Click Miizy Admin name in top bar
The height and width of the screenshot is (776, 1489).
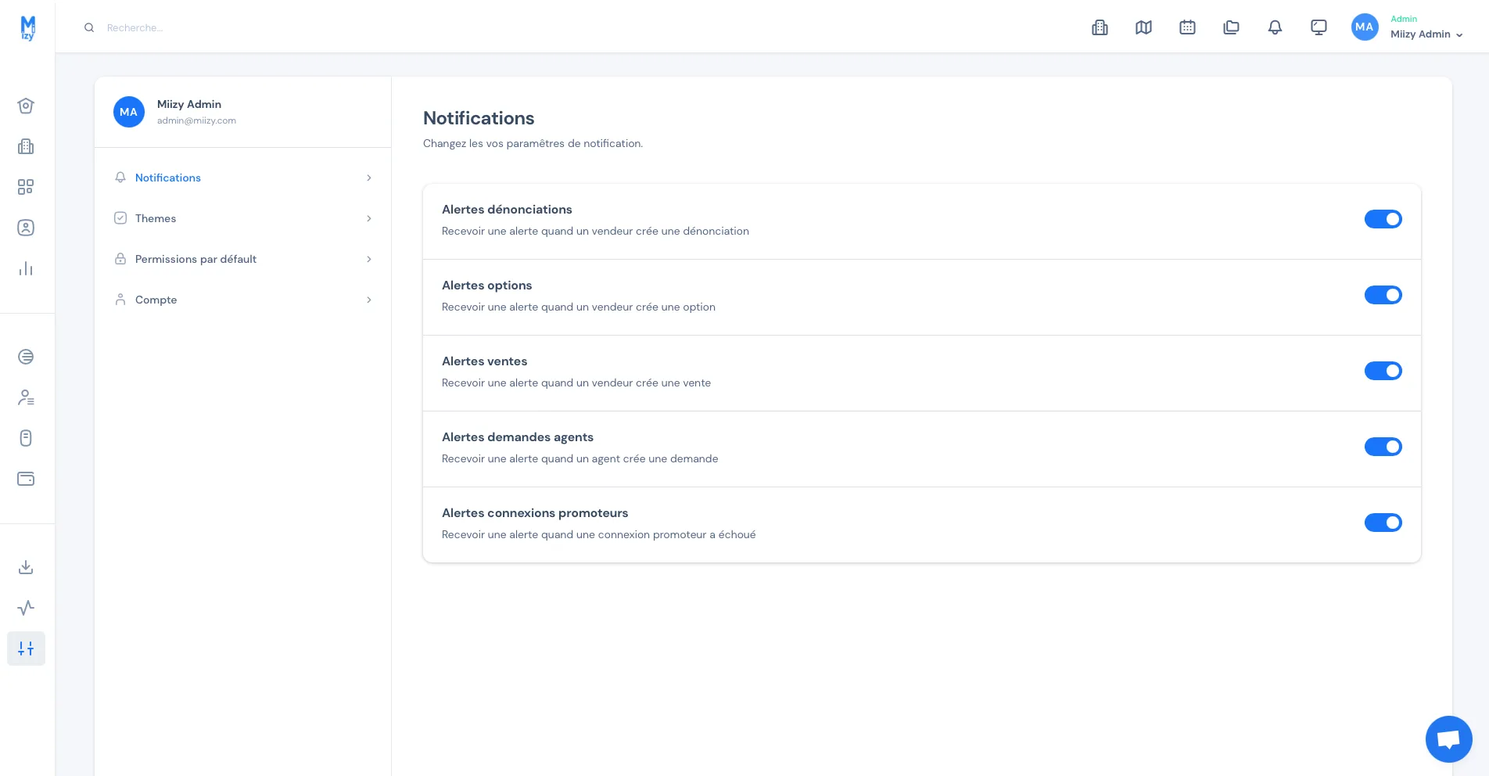pyautogui.click(x=1420, y=34)
